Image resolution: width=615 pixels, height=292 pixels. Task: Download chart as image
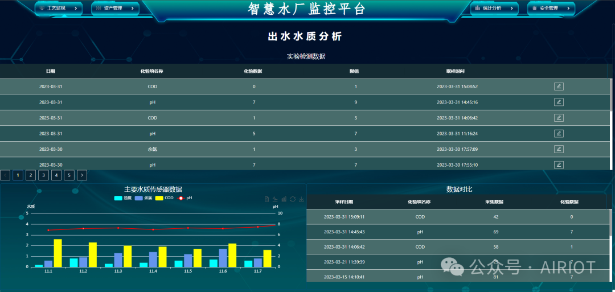pos(301,199)
